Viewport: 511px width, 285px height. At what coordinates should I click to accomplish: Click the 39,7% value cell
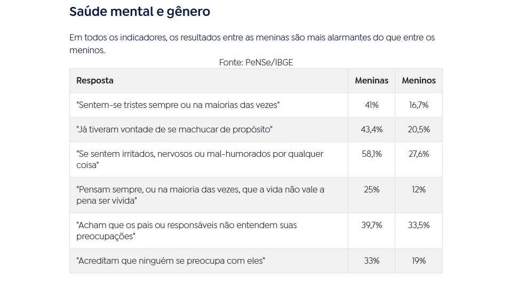coord(371,225)
